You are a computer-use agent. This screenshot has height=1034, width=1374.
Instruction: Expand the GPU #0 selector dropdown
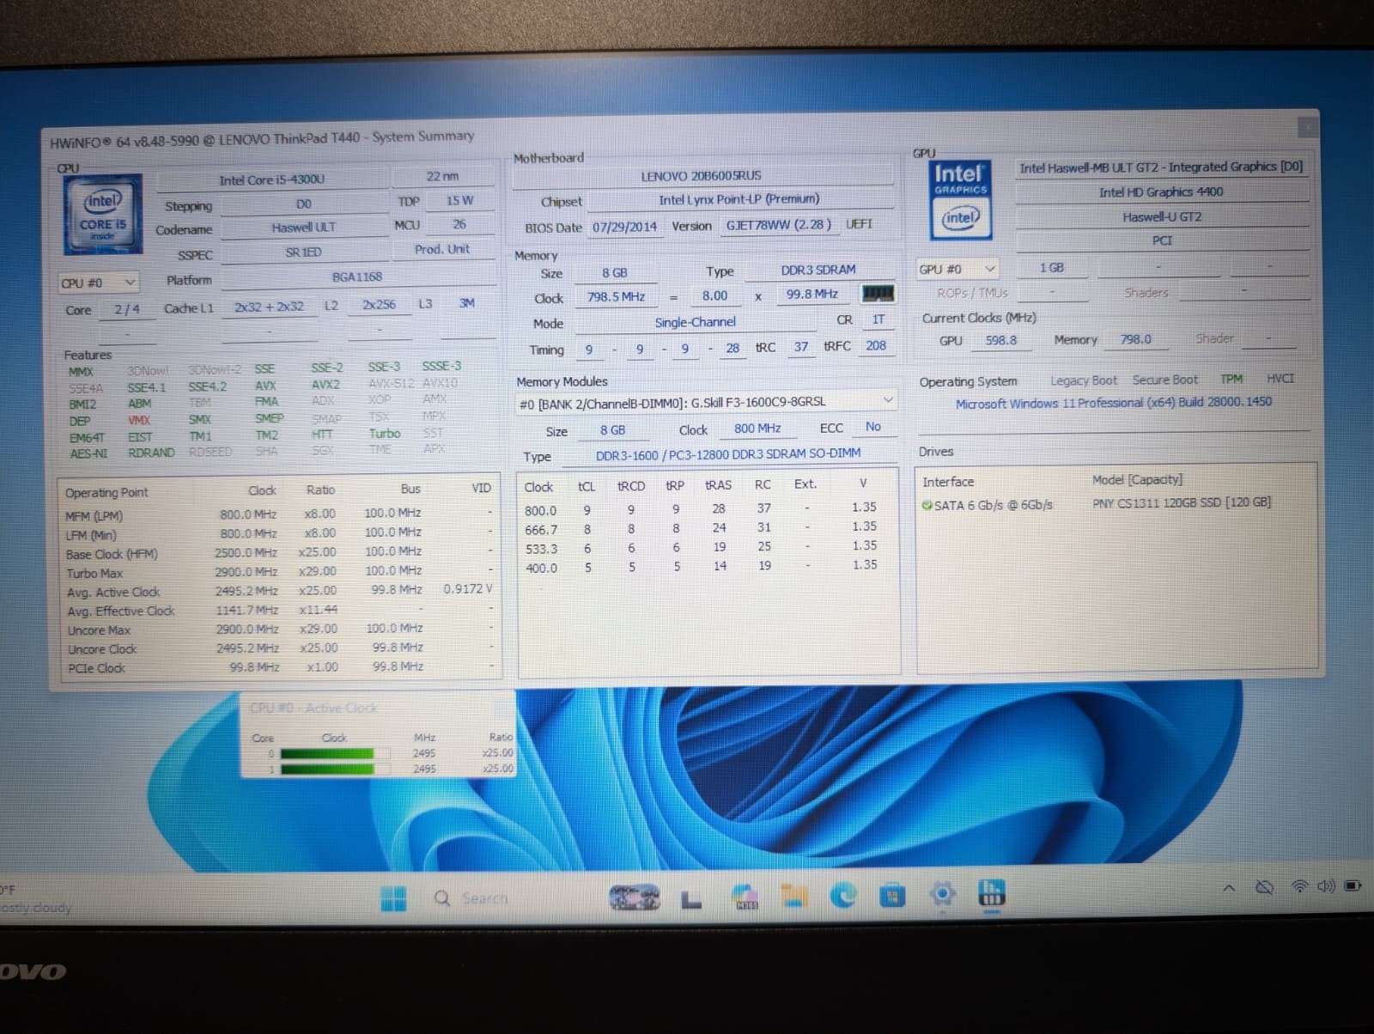click(958, 269)
